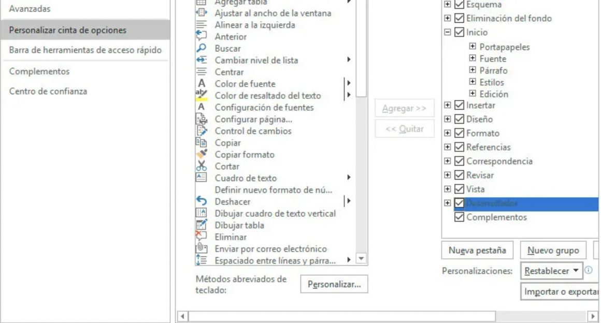Click the Control de cambios icon
601x323 pixels.
(202, 131)
